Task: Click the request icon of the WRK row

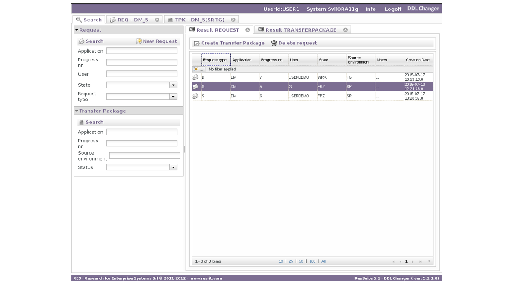Action: pyautogui.click(x=195, y=77)
